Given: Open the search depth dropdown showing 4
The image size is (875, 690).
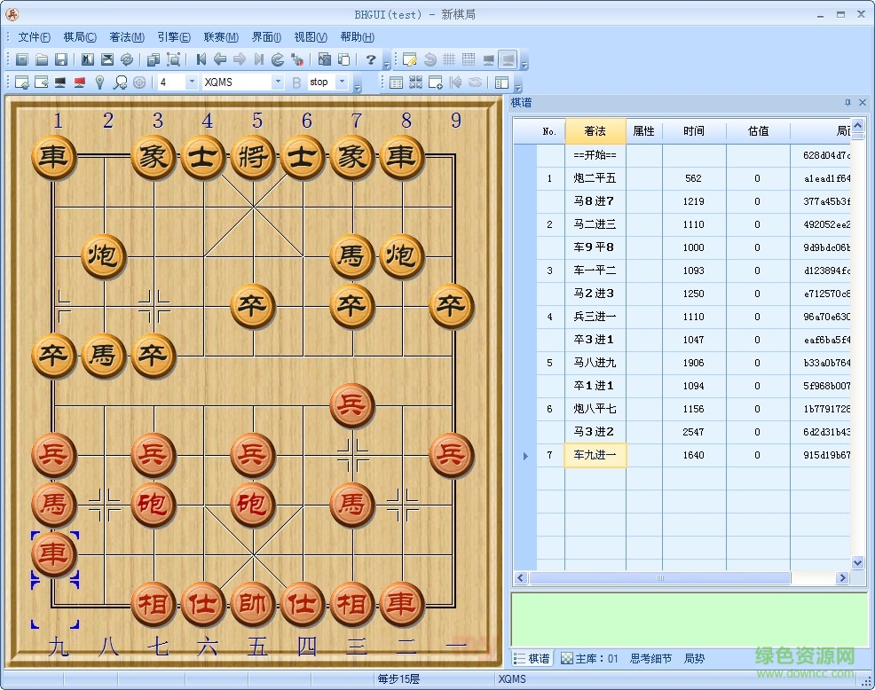Looking at the screenshot, I should [x=190, y=82].
